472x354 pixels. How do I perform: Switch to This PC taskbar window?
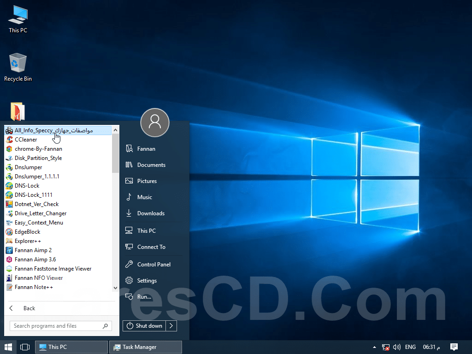[71, 347]
